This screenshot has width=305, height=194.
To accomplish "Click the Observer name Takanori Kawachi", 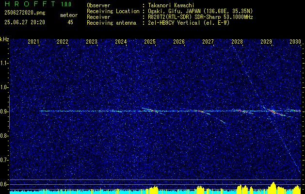I will (x=171, y=5).
